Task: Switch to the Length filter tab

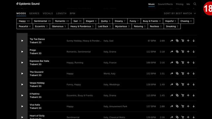Action: click(61, 13)
